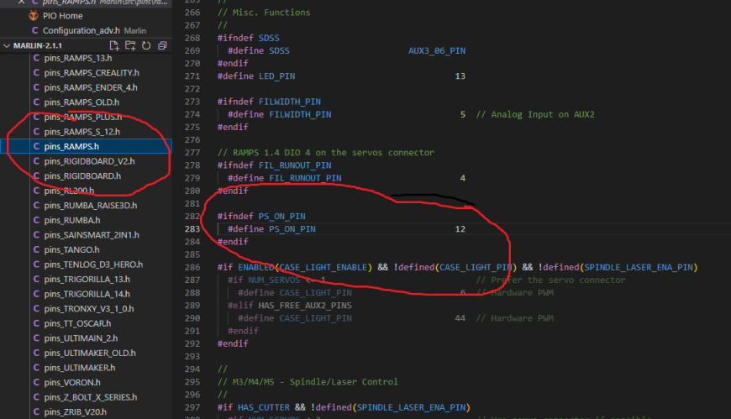Screen dimensions: 731x419
Task: Refresh the explorer file tree
Action: click(146, 45)
